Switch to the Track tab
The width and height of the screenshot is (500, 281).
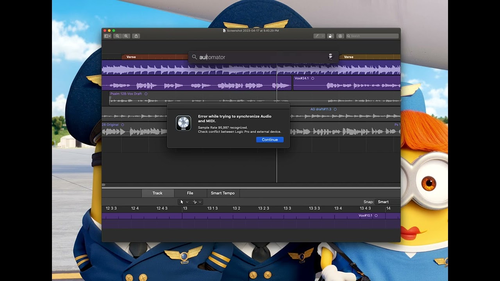(157, 193)
